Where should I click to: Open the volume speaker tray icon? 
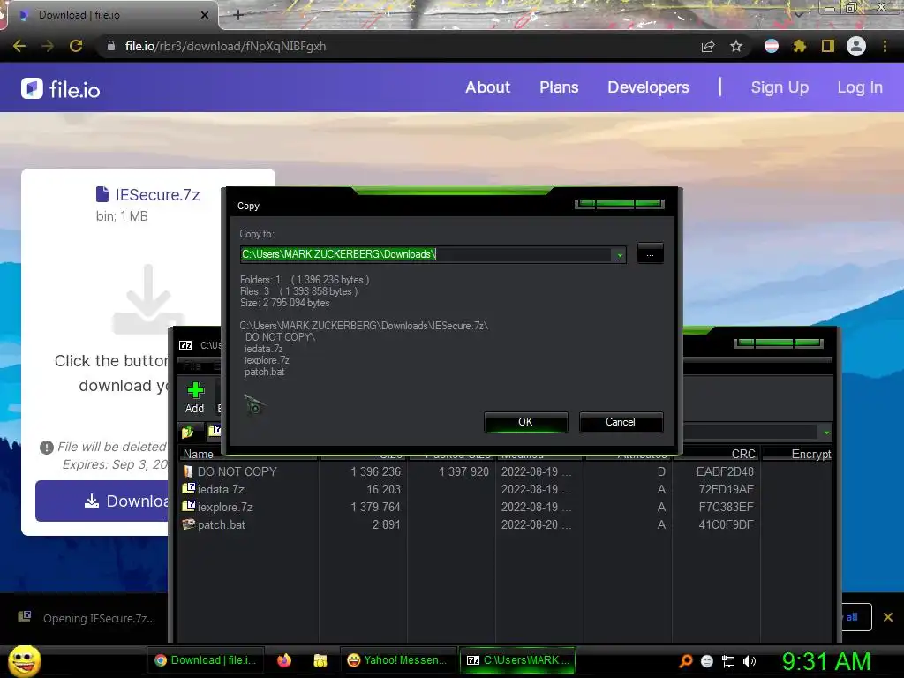click(x=750, y=661)
